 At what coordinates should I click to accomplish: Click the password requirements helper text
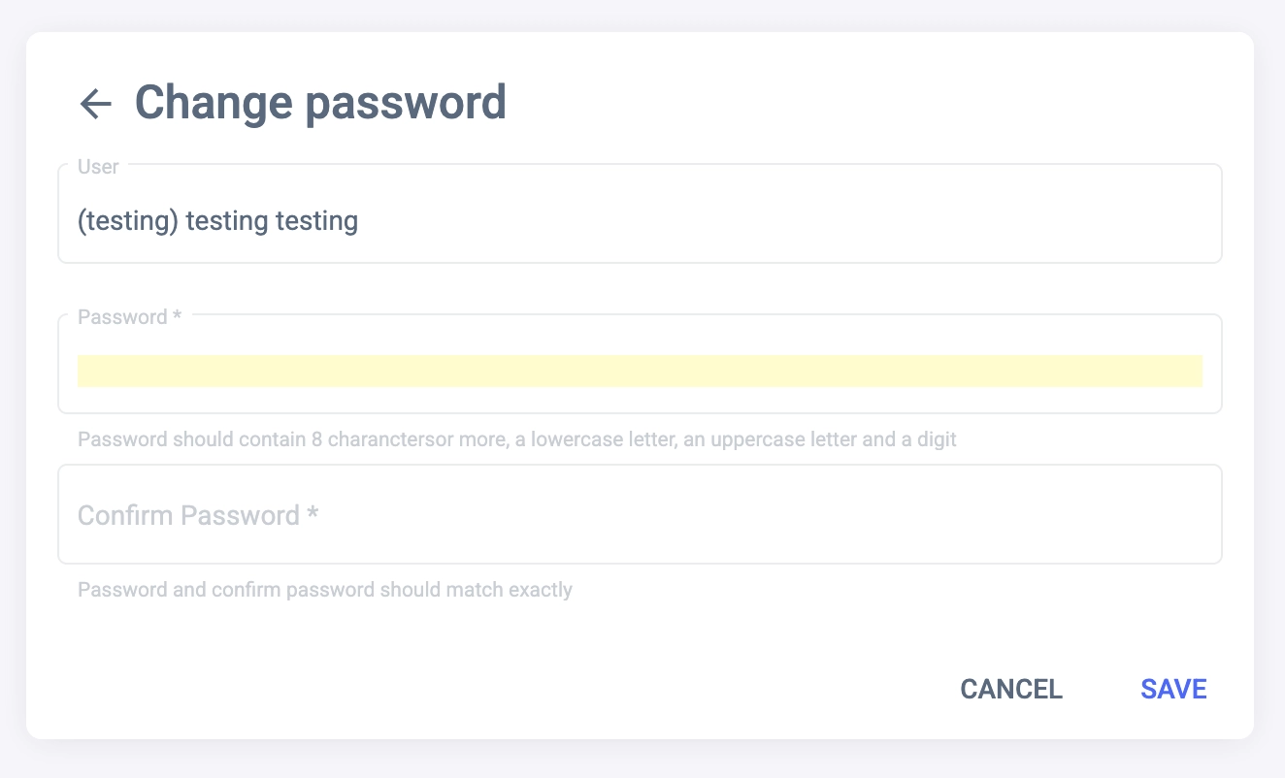coord(516,439)
